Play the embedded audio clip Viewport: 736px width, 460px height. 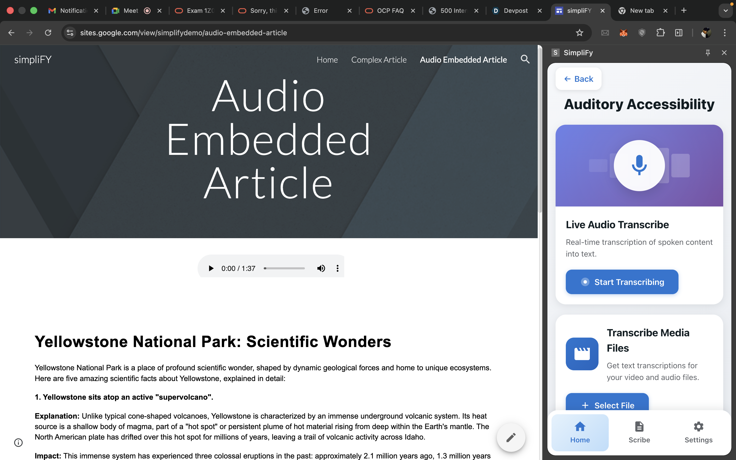pyautogui.click(x=211, y=268)
